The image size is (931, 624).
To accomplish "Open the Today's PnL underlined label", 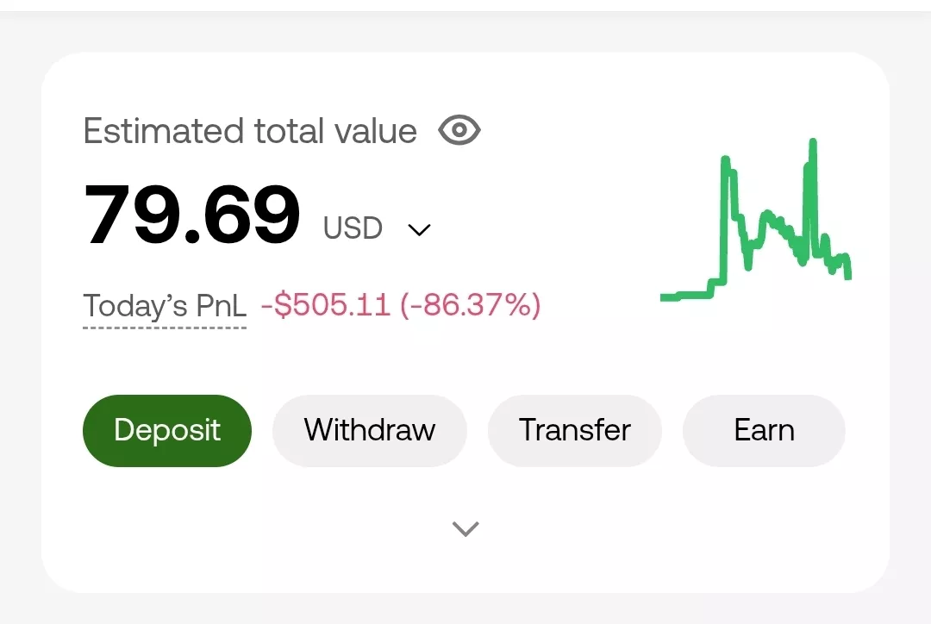I will [165, 306].
